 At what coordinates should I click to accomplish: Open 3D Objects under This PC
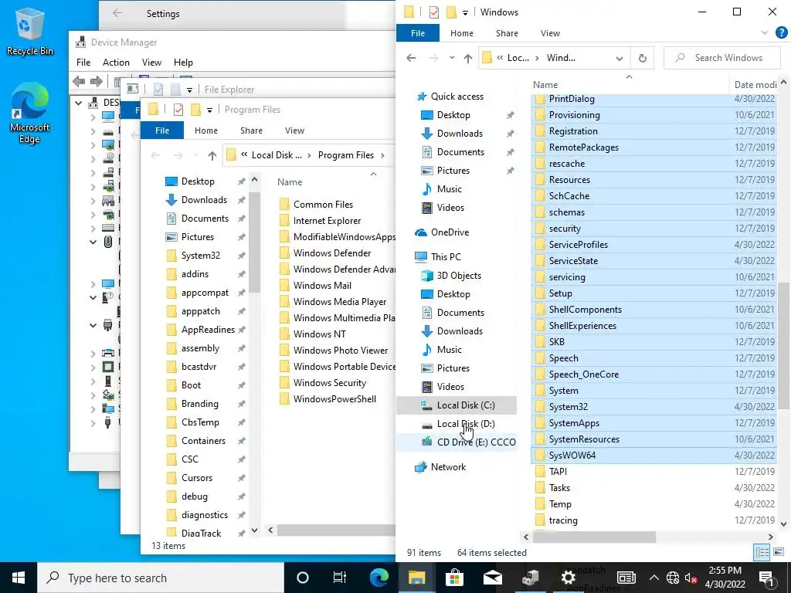459,276
